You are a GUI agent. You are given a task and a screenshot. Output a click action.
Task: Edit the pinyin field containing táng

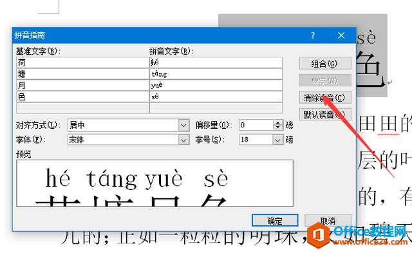click(216, 74)
